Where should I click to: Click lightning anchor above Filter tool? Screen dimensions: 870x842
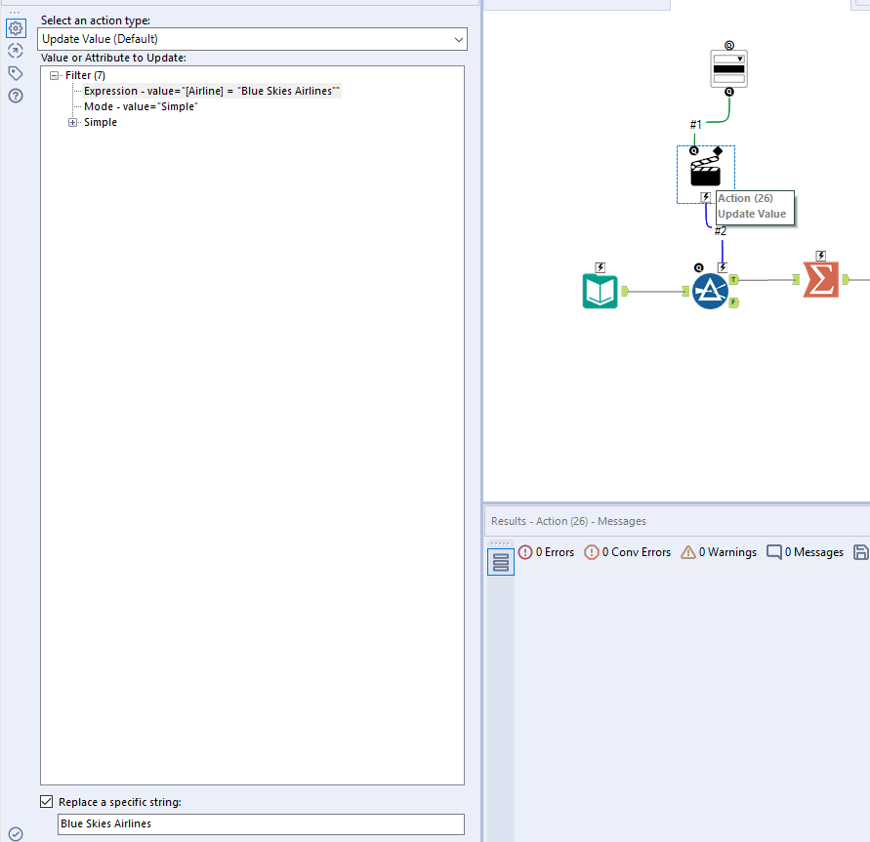pyautogui.click(x=722, y=267)
